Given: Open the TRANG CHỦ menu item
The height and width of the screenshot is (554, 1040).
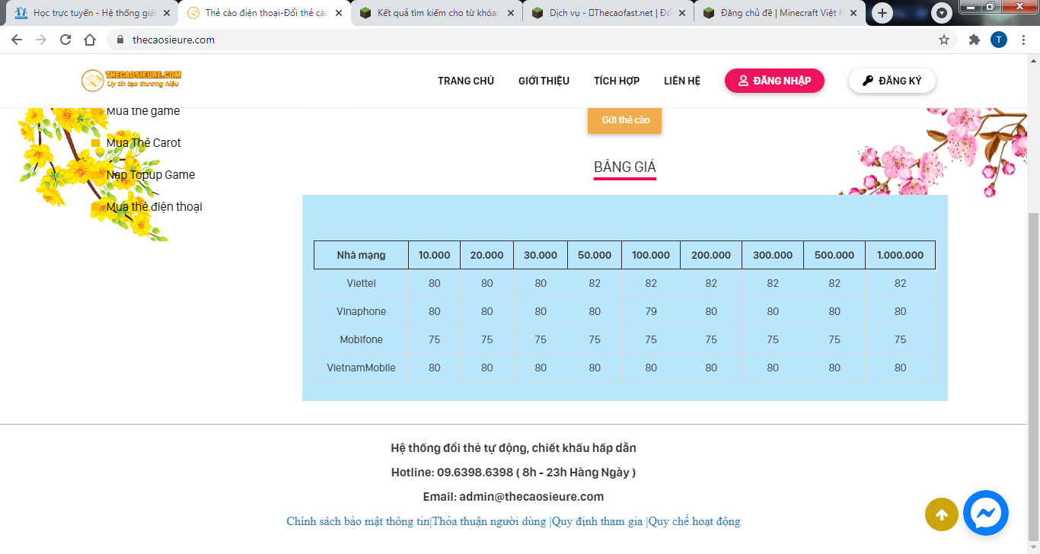Looking at the screenshot, I should click(466, 81).
